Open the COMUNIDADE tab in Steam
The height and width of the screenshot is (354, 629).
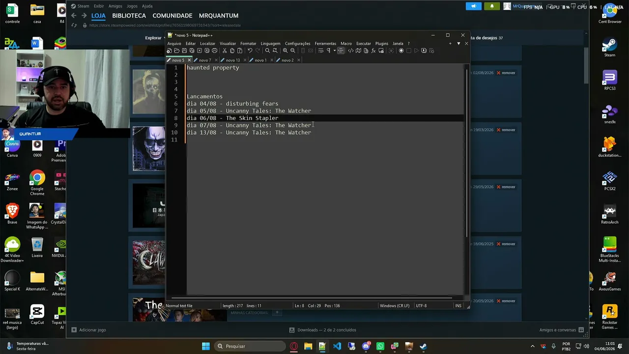click(x=172, y=16)
